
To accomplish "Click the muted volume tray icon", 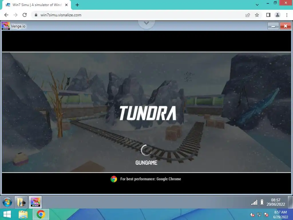I will click(x=252, y=215).
